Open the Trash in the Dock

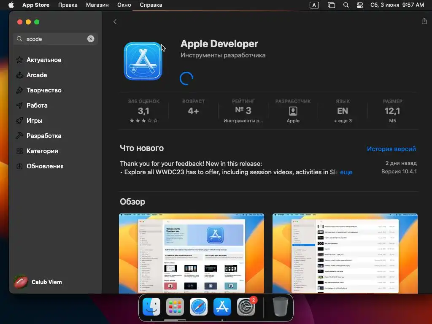281,307
